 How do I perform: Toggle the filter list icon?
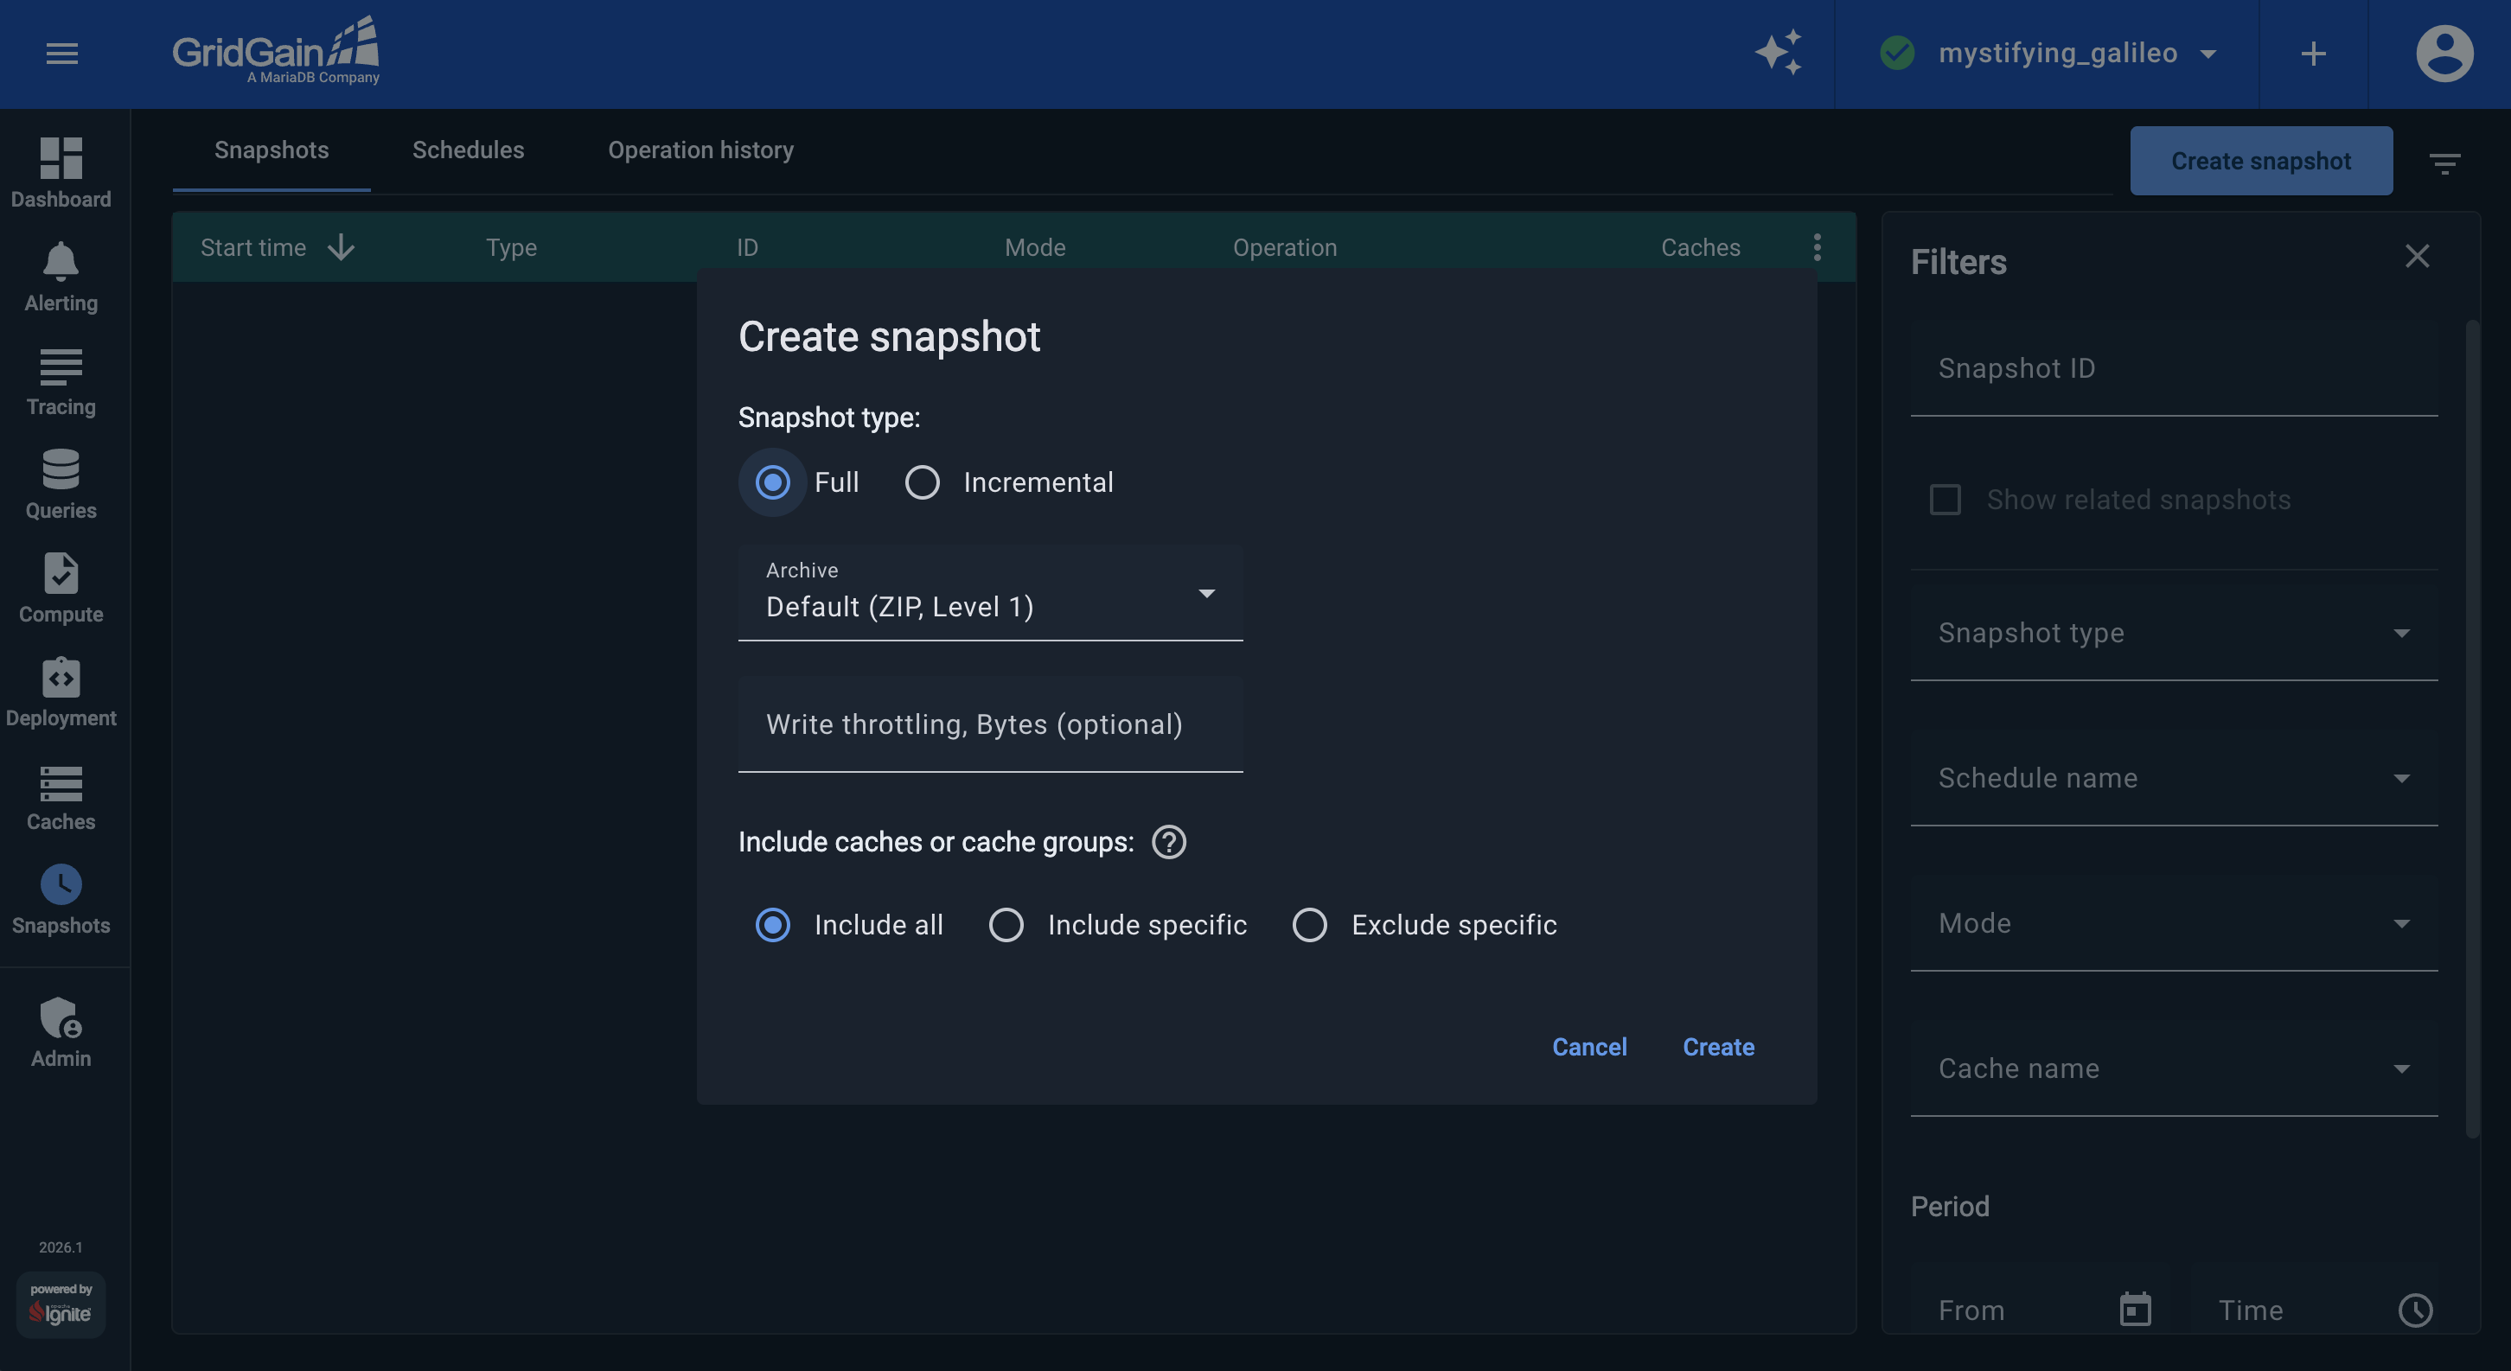tap(2444, 162)
